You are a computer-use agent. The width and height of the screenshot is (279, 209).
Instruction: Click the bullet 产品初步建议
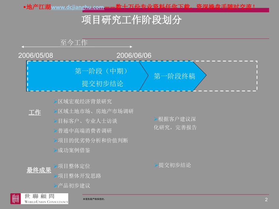[x=72, y=186]
